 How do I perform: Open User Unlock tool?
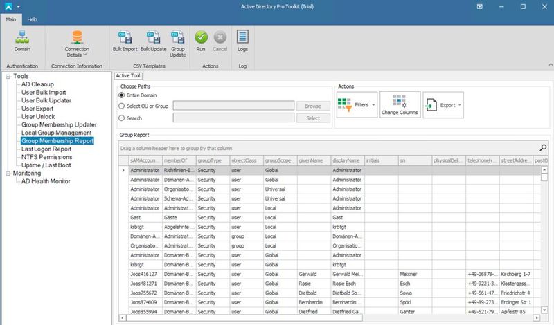pyautogui.click(x=38, y=117)
